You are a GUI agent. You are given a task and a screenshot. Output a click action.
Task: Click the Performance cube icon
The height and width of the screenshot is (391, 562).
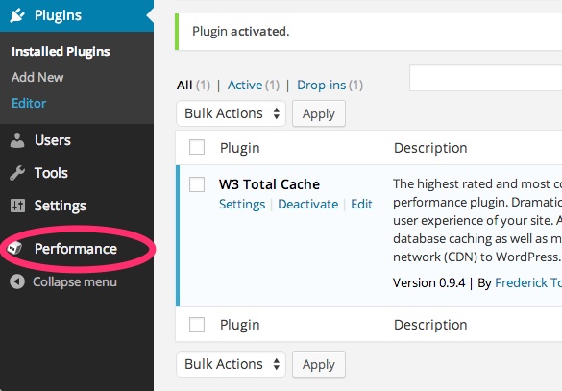(15, 248)
